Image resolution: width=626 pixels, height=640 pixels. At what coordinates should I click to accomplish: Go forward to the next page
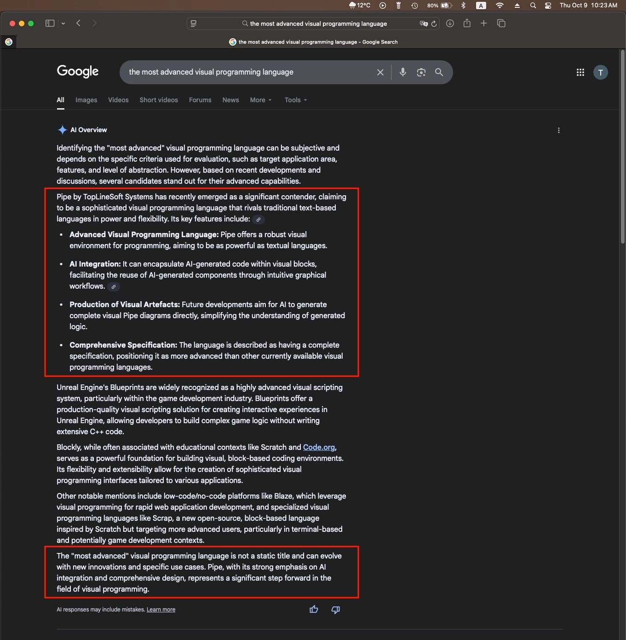[94, 23]
